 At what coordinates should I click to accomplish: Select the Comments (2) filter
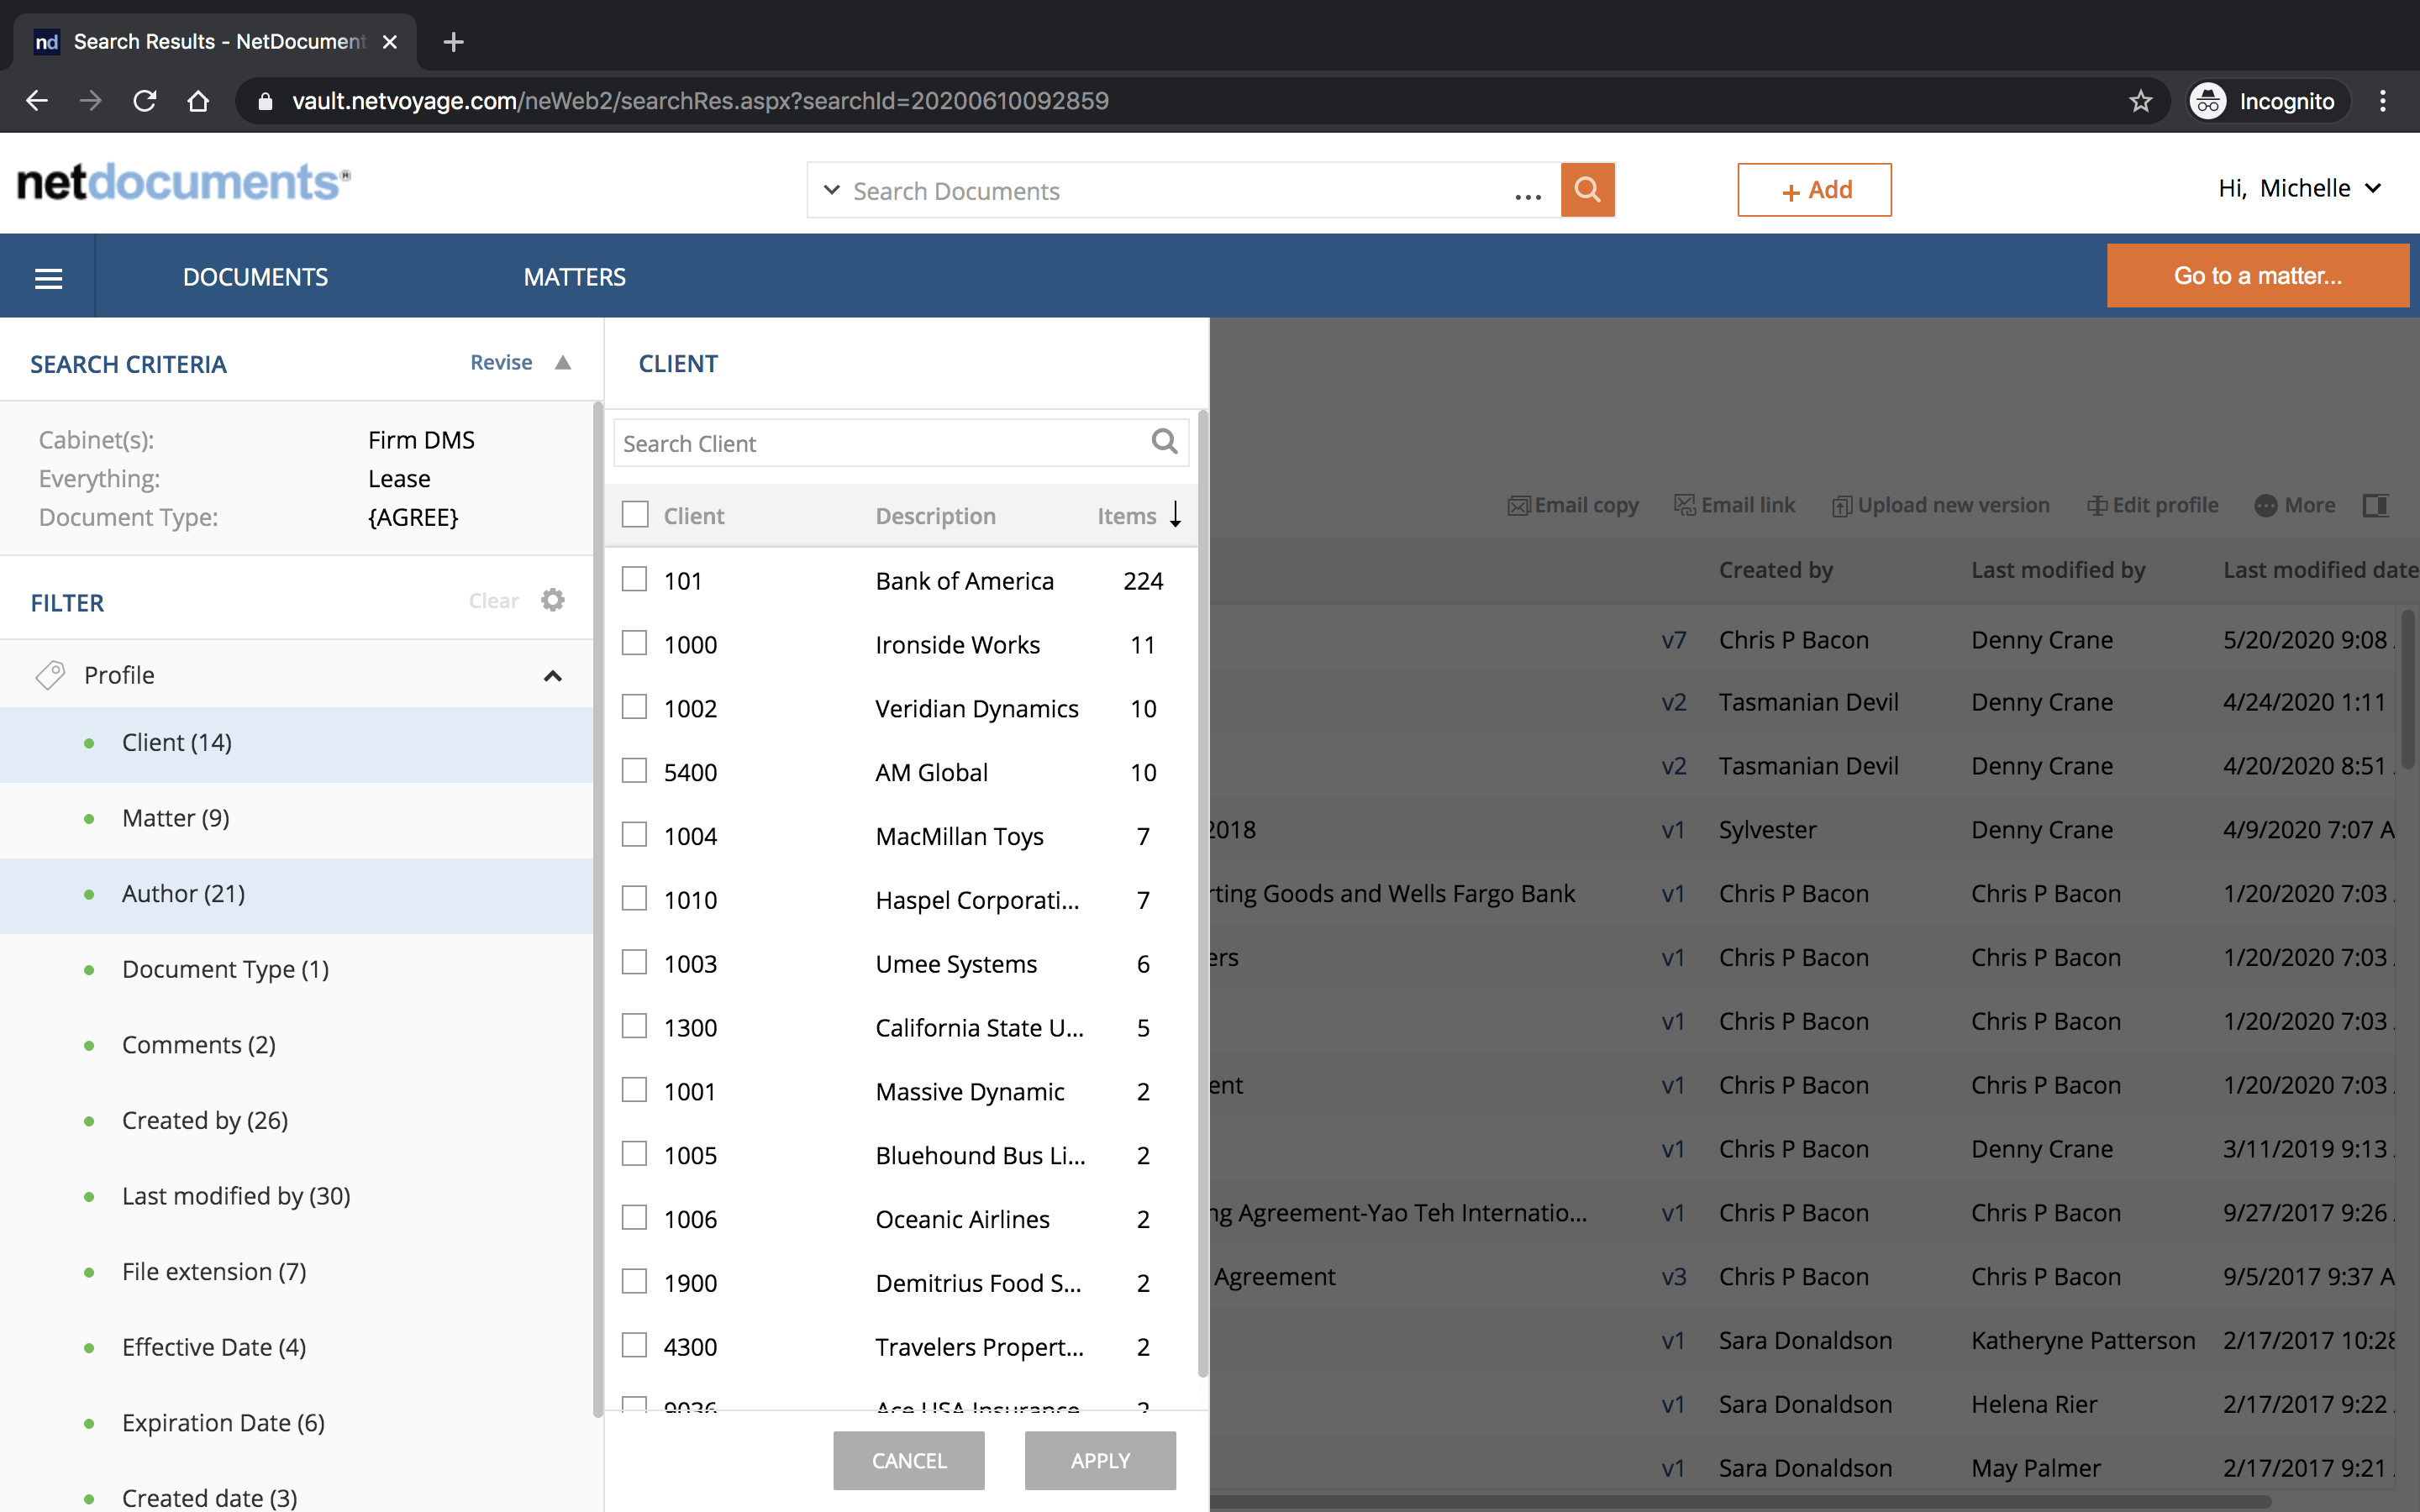pyautogui.click(x=297, y=1046)
